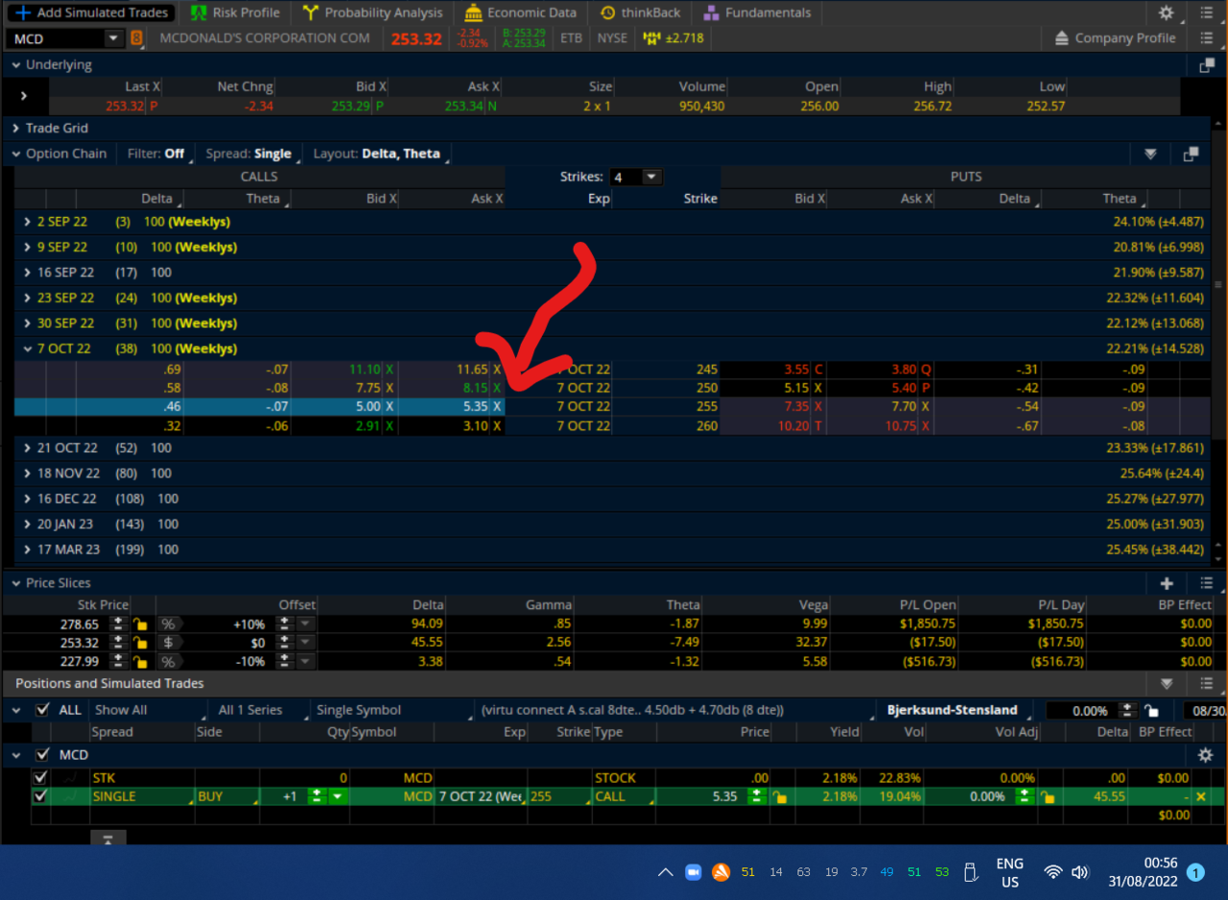Adjust the +1 quantity stepper on the SINGLE row
Screen dimensions: 1228x900
[317, 796]
